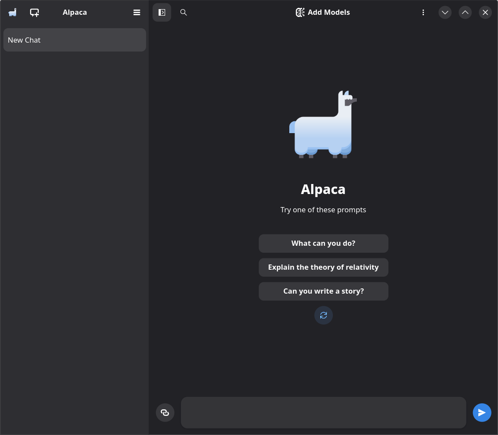Click the 'Try one of these prompts' text
The width and height of the screenshot is (498, 435).
[x=323, y=210]
